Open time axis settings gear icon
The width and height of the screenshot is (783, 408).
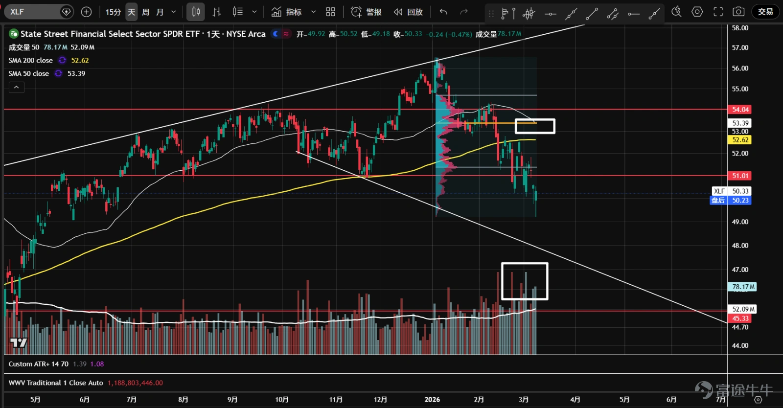pos(758,400)
